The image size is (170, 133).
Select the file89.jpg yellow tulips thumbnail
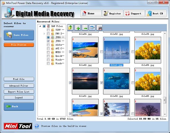point(148,50)
